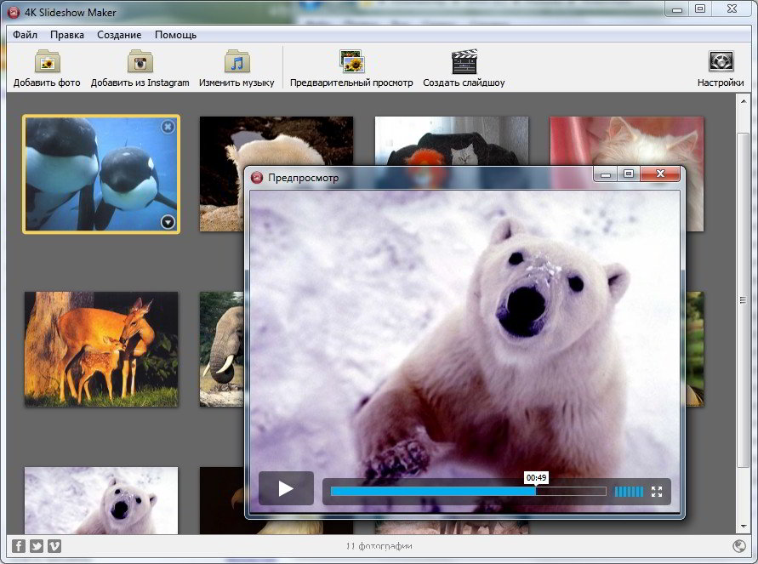
Task: Launch Предварительный просмотр from toolbar
Action: [x=351, y=69]
